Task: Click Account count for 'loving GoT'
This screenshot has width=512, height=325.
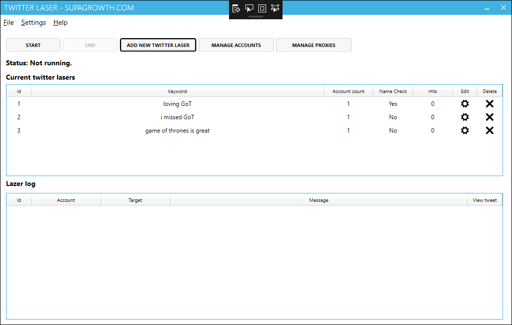Action: (x=348, y=104)
